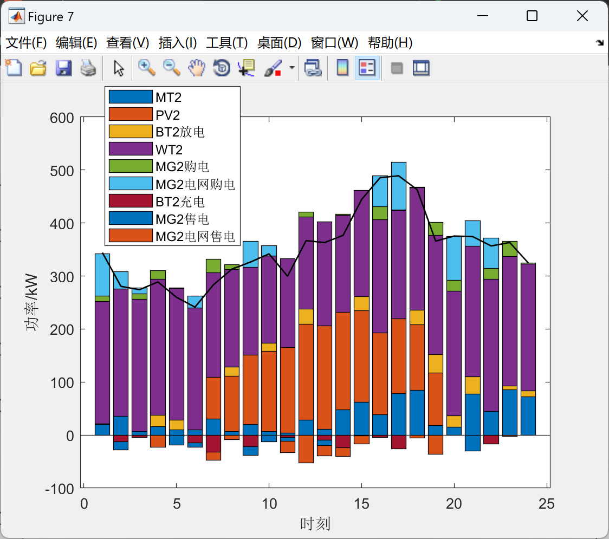Activate the Zoom Out magnifier tool

[172, 68]
